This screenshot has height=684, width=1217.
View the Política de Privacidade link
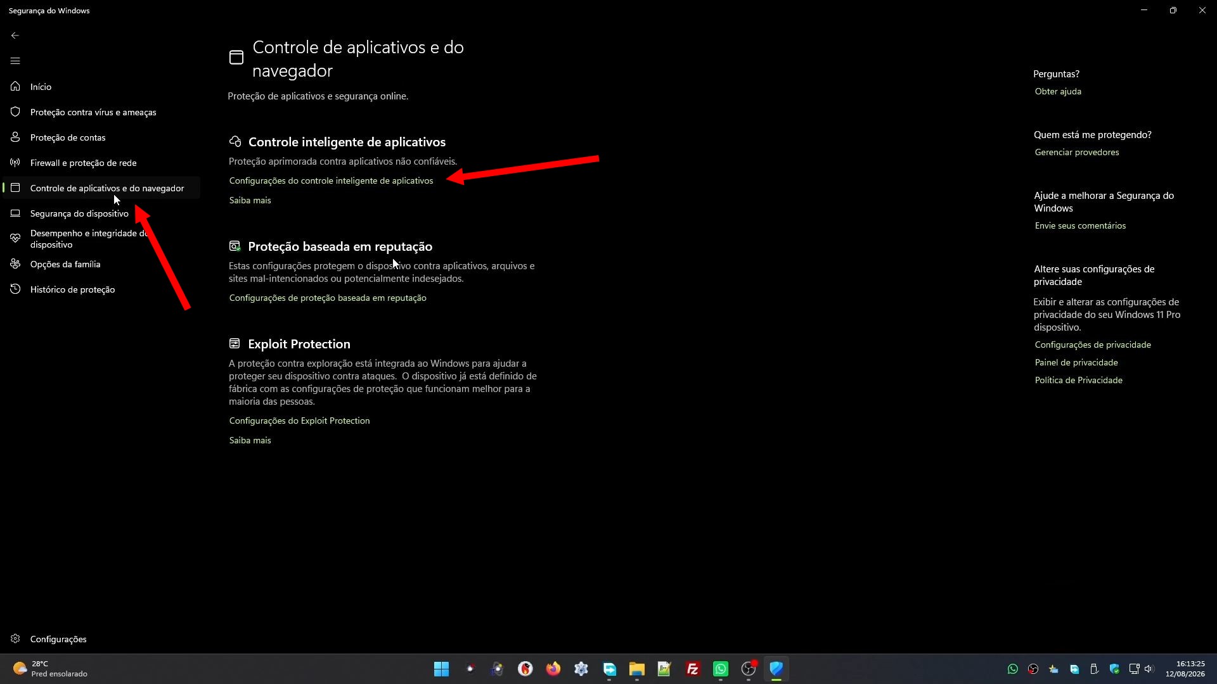click(1078, 380)
